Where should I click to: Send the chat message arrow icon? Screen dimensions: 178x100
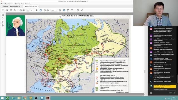tap(175, 93)
